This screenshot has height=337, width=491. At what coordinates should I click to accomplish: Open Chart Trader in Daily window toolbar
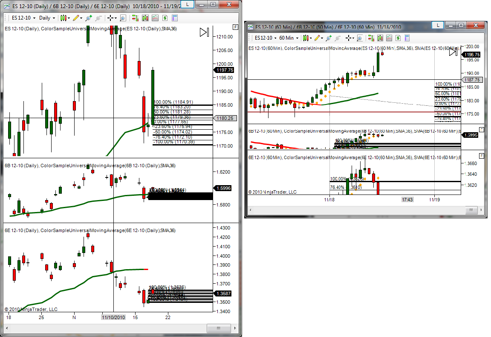click(x=135, y=18)
